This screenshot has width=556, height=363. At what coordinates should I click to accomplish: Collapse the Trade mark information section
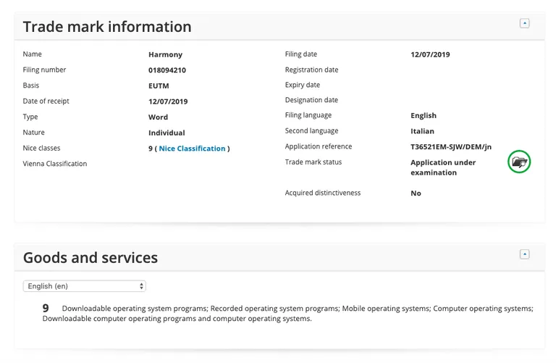point(524,23)
